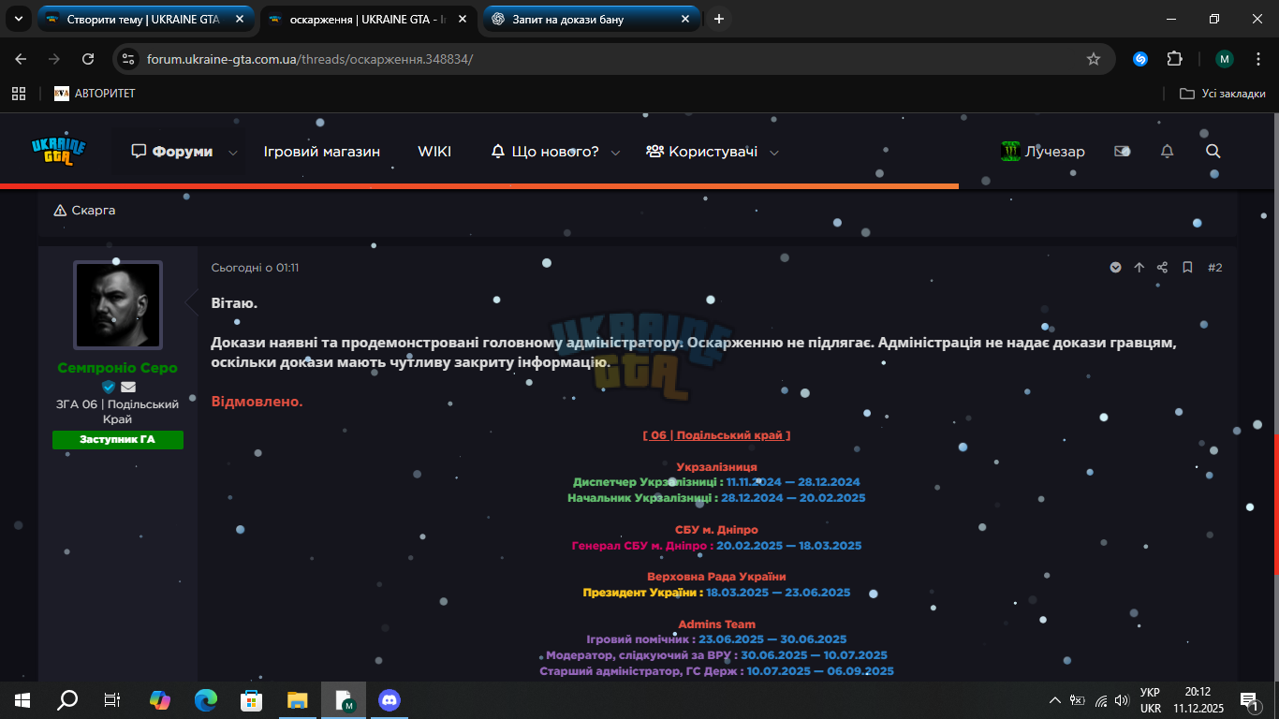Image resolution: width=1279 pixels, height=719 pixels.
Task: Reload the current page
Action: tap(88, 59)
